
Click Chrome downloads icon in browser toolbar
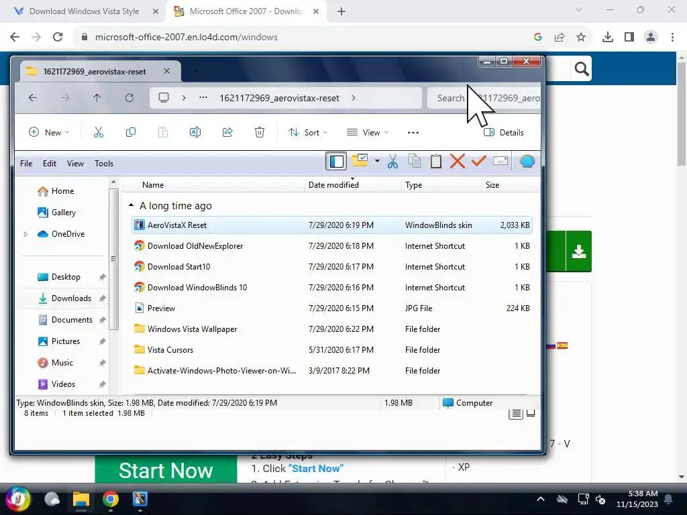[607, 38]
